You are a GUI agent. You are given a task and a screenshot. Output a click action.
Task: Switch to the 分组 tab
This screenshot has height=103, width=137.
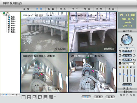(x=15, y=94)
